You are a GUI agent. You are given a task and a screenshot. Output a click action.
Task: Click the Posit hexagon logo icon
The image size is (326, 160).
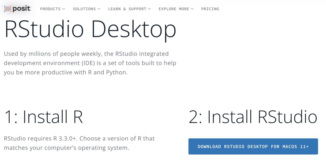[8, 9]
